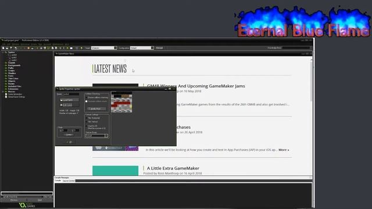Click the Next search result button
372x209 pixels.
(40, 200)
